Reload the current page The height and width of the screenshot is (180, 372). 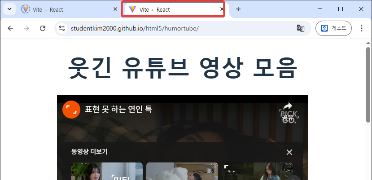click(43, 28)
